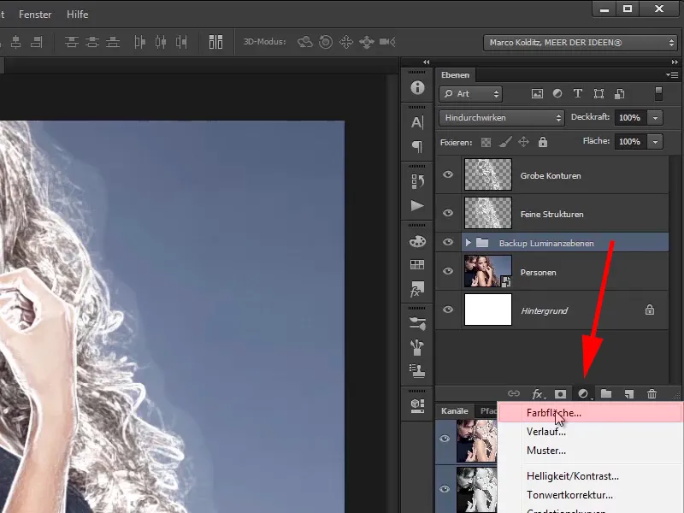Filter layers by smart objects
This screenshot has height=513, width=684.
pyautogui.click(x=619, y=94)
